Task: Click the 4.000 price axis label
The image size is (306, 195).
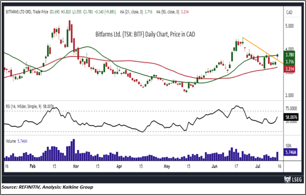Action: (x=290, y=49)
